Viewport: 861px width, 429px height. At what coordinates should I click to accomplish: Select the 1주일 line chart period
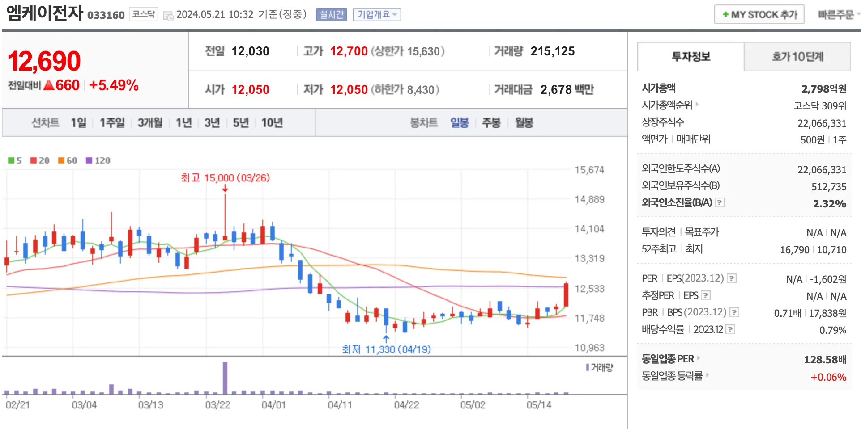coord(112,122)
